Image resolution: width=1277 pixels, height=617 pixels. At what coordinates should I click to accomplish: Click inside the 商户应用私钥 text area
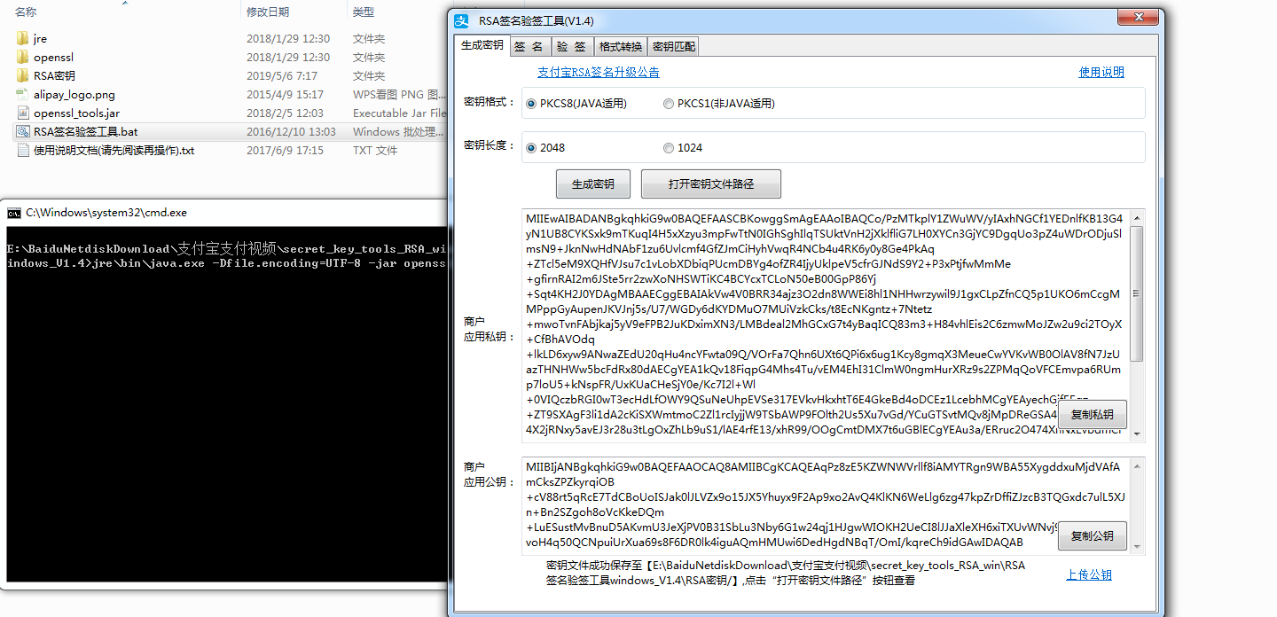[x=826, y=325]
